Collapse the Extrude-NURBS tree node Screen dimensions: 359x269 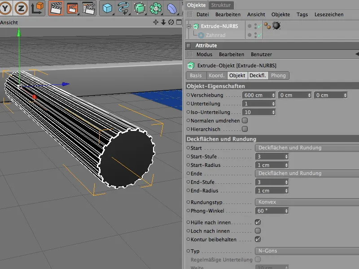click(x=189, y=26)
